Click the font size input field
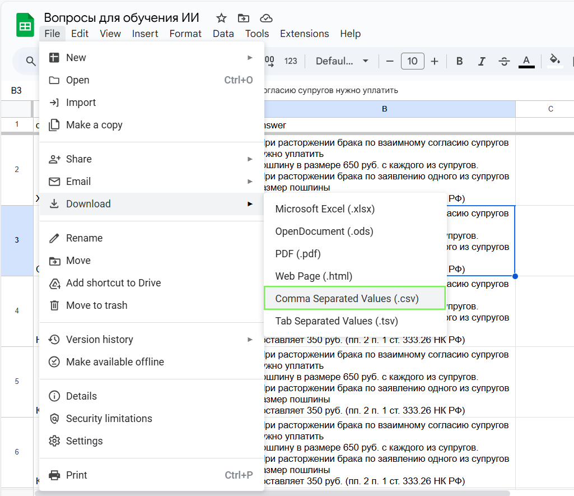The height and width of the screenshot is (496, 574). [412, 61]
